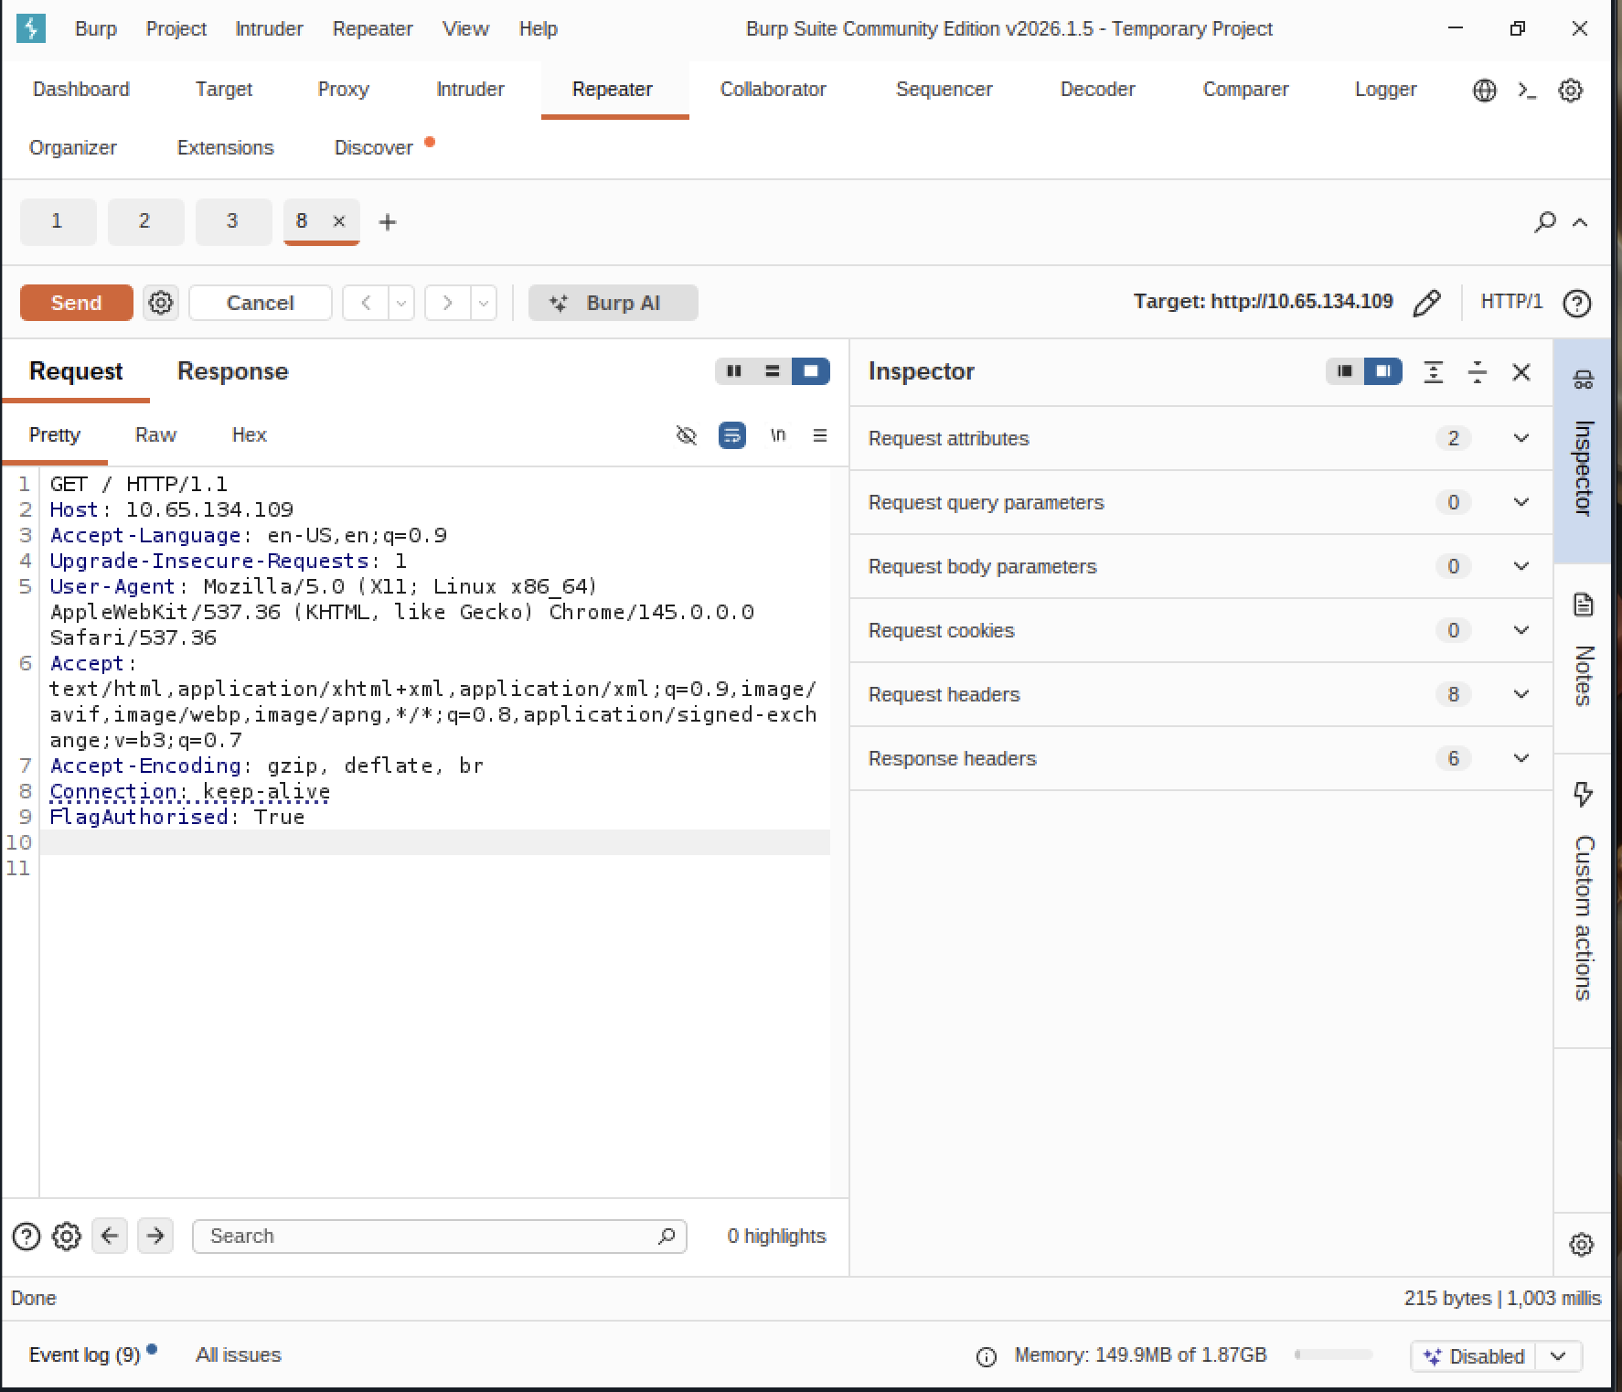This screenshot has height=1392, width=1622.
Task: Focus the request Search field
Action: pyautogui.click(x=440, y=1237)
